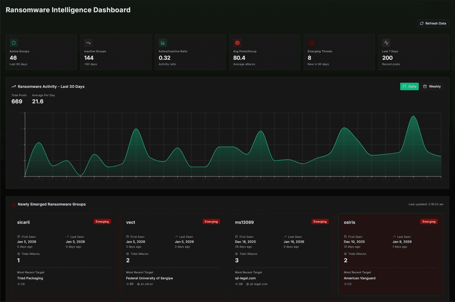Image resolution: width=455 pixels, height=302 pixels.
Task: Click the Emerging badge on osiris card
Action: point(429,221)
